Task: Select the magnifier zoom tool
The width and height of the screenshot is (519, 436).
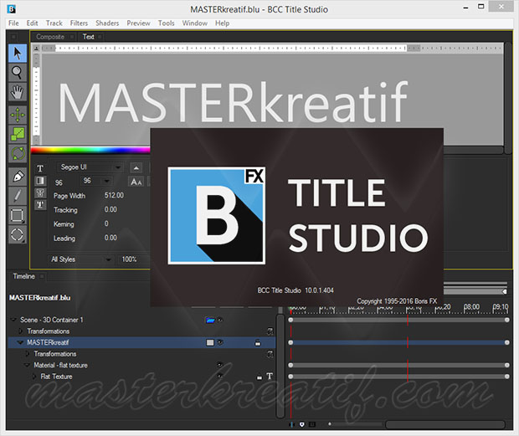Action: [18, 73]
